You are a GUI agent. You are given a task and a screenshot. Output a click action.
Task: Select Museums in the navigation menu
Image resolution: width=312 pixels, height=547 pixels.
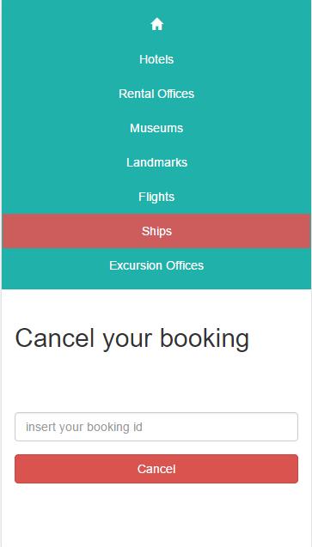[x=156, y=128]
